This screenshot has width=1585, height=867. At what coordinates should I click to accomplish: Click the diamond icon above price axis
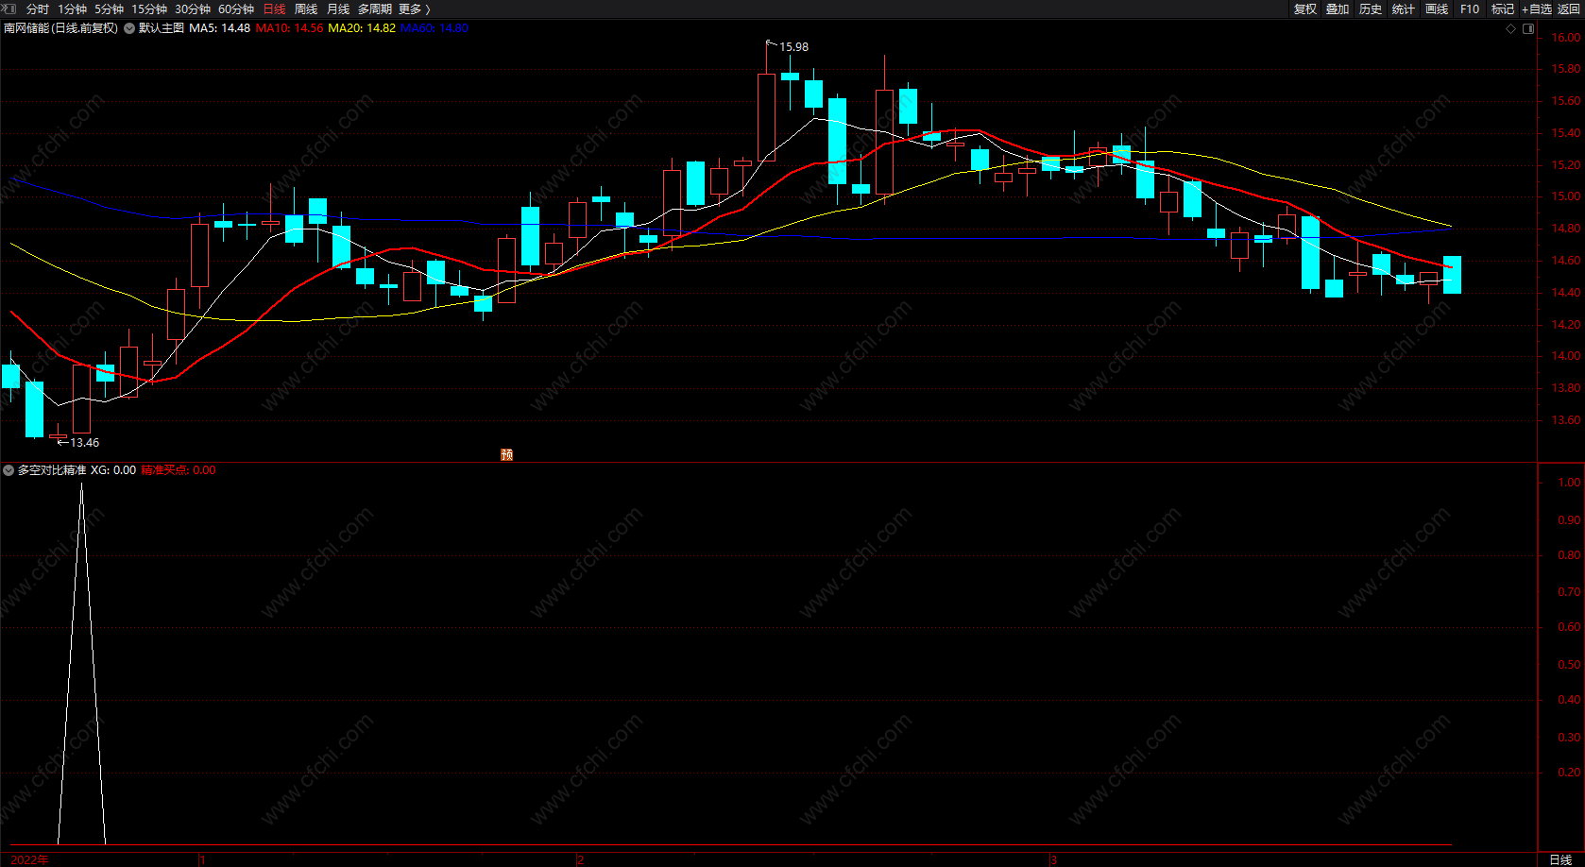(x=1511, y=29)
